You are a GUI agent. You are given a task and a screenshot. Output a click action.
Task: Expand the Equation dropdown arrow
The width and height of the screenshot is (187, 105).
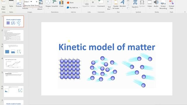135,9
